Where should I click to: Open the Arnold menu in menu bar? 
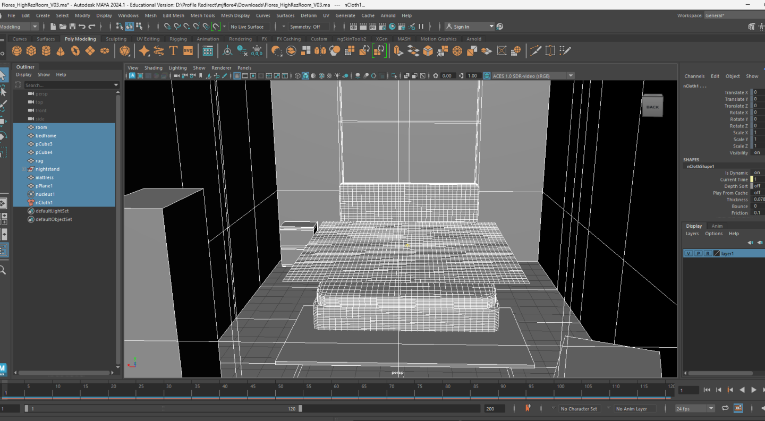pos(388,15)
